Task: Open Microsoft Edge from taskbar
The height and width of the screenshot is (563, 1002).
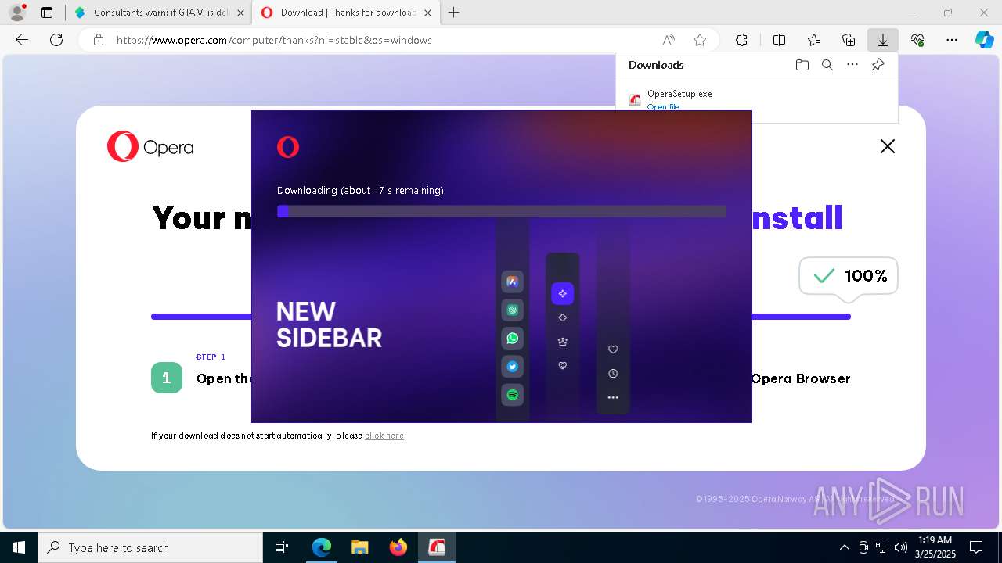Action: (x=322, y=547)
